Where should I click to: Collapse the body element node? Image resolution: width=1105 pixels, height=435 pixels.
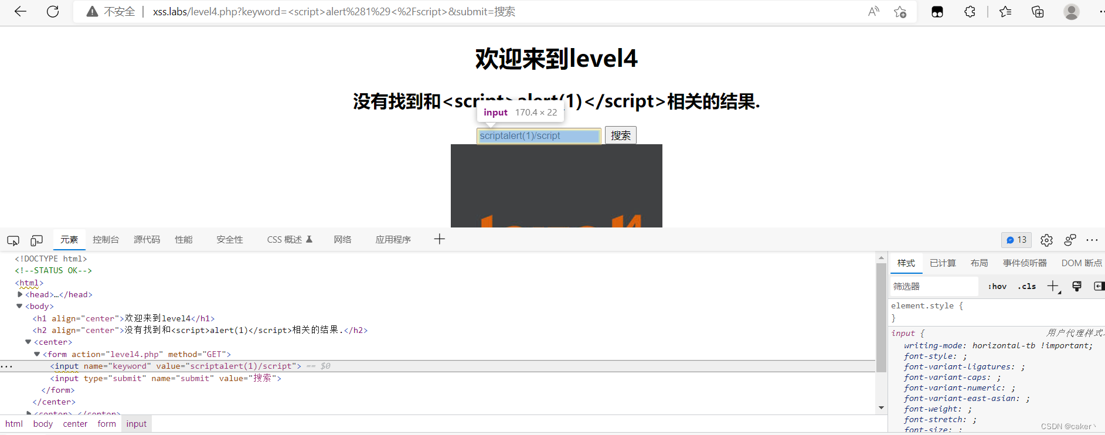pyautogui.click(x=19, y=306)
